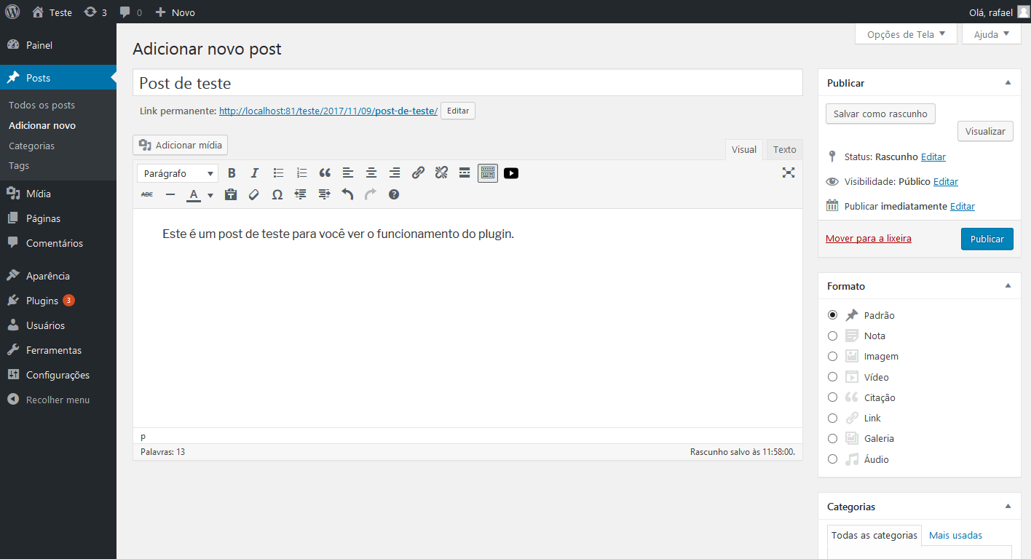This screenshot has height=559, width=1031.
Task: Enter distraction-free fullscreen writing mode
Action: 789,173
